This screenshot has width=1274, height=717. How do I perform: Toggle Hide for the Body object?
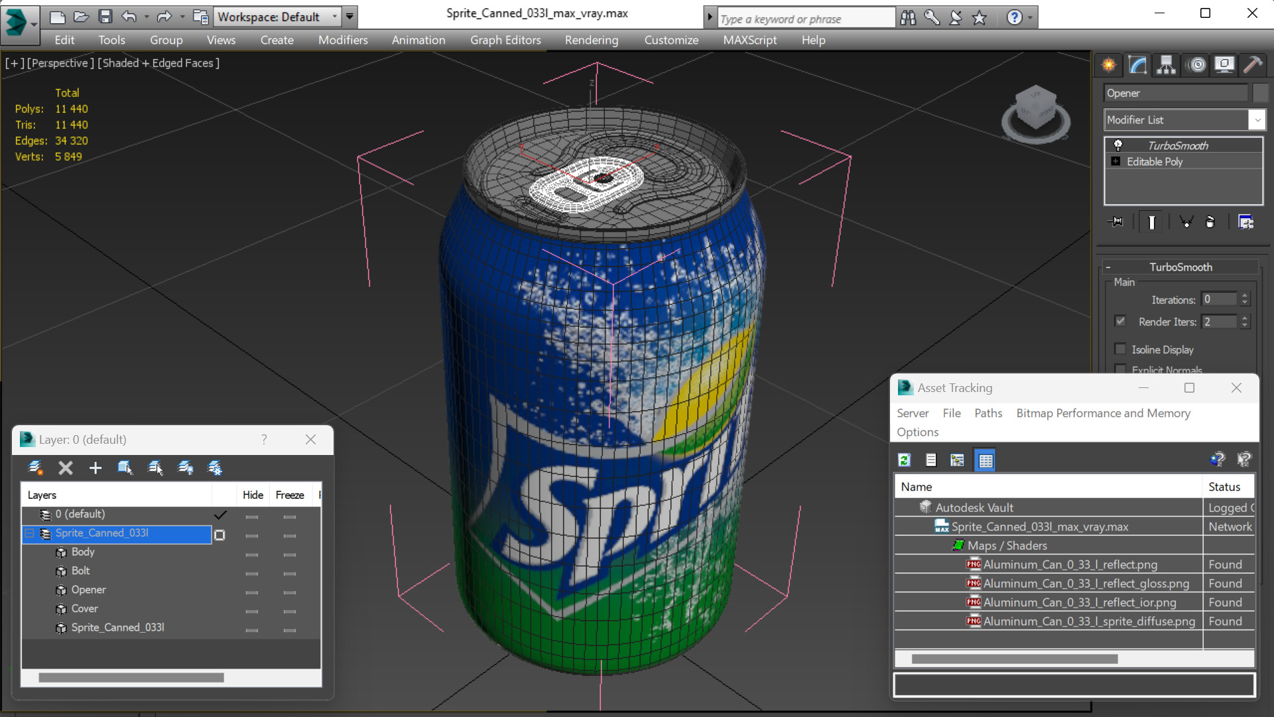[252, 554]
